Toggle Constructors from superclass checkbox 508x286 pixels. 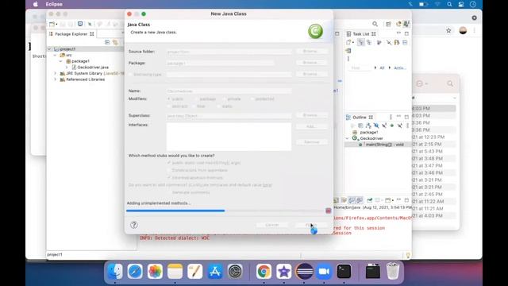169,170
